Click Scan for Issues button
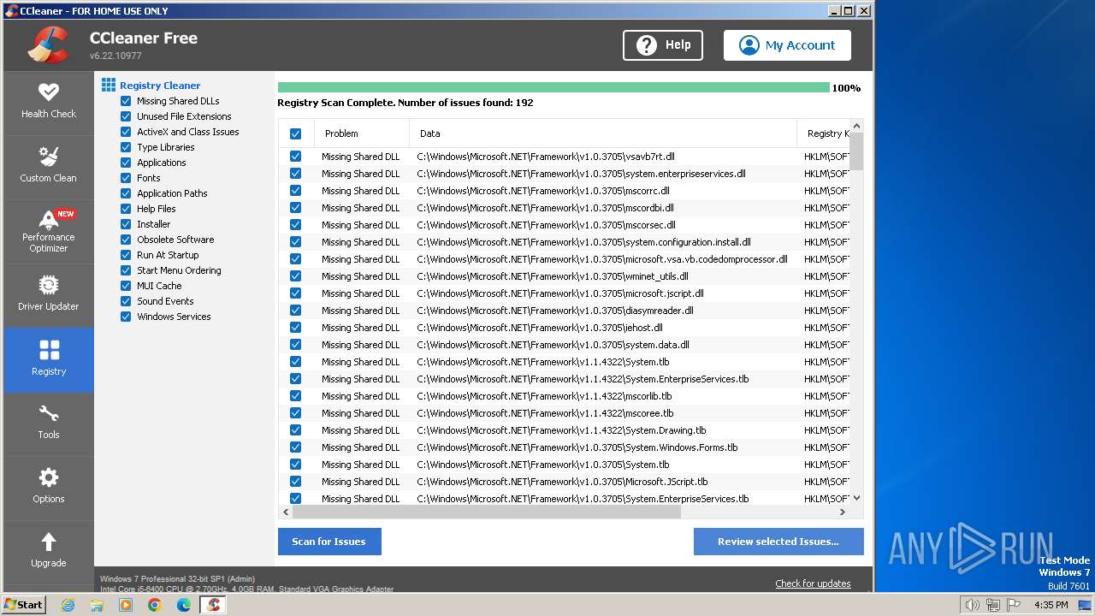The height and width of the screenshot is (616, 1095). 329,542
